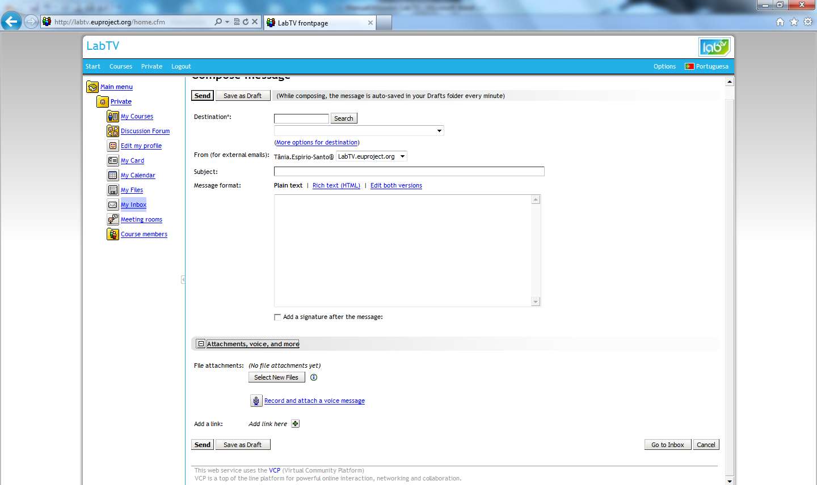Click compatibility view icon in address bar

point(237,22)
